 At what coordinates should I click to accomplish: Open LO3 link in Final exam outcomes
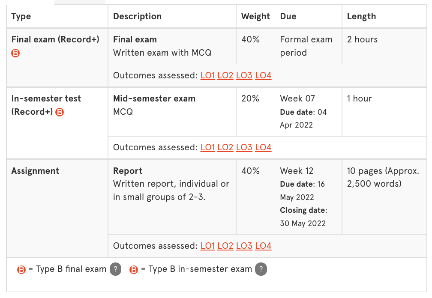click(x=244, y=76)
